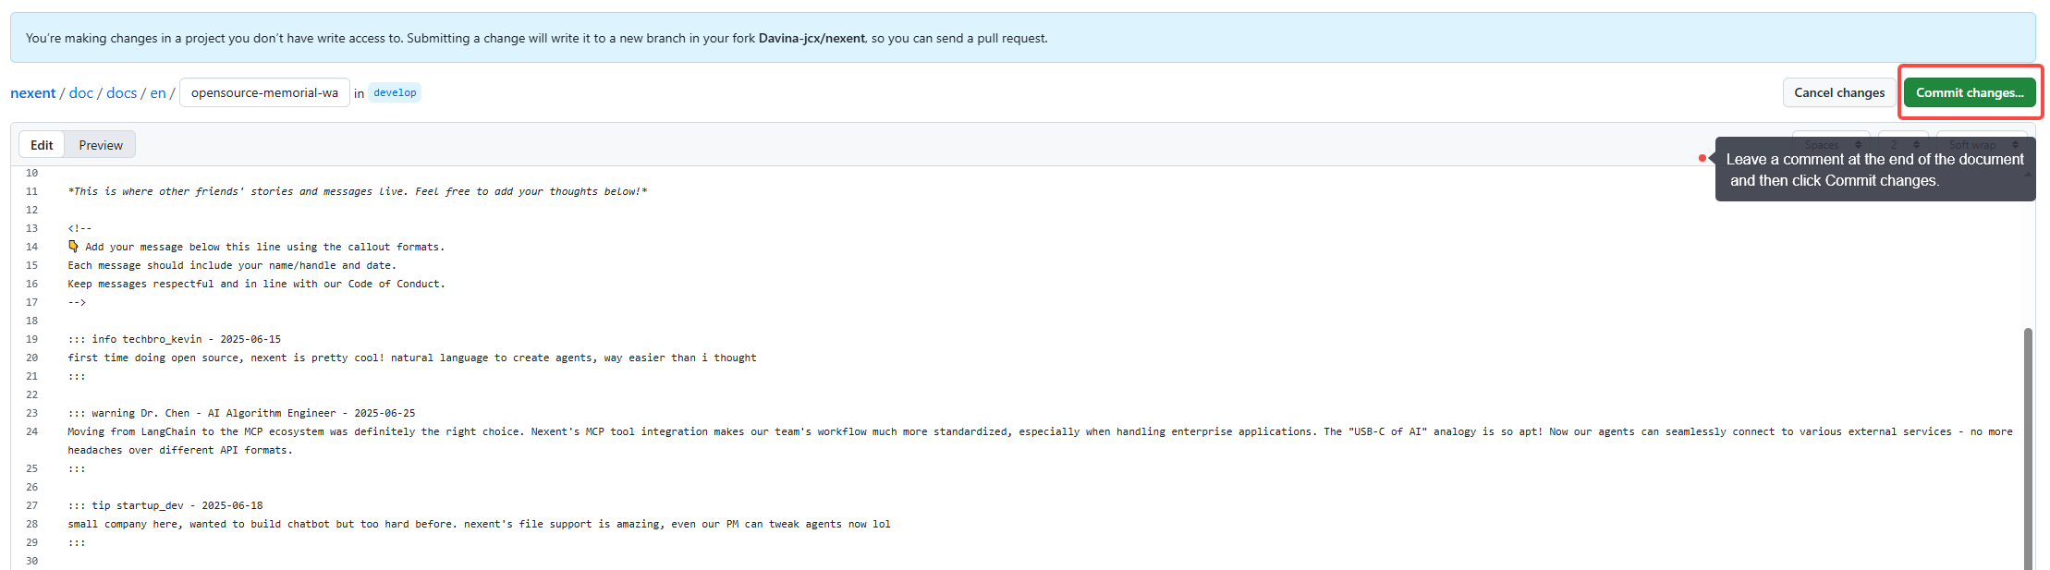Screen dimensions: 2050x570
Task: Open the en folder breadcrumb link
Action: (x=158, y=93)
